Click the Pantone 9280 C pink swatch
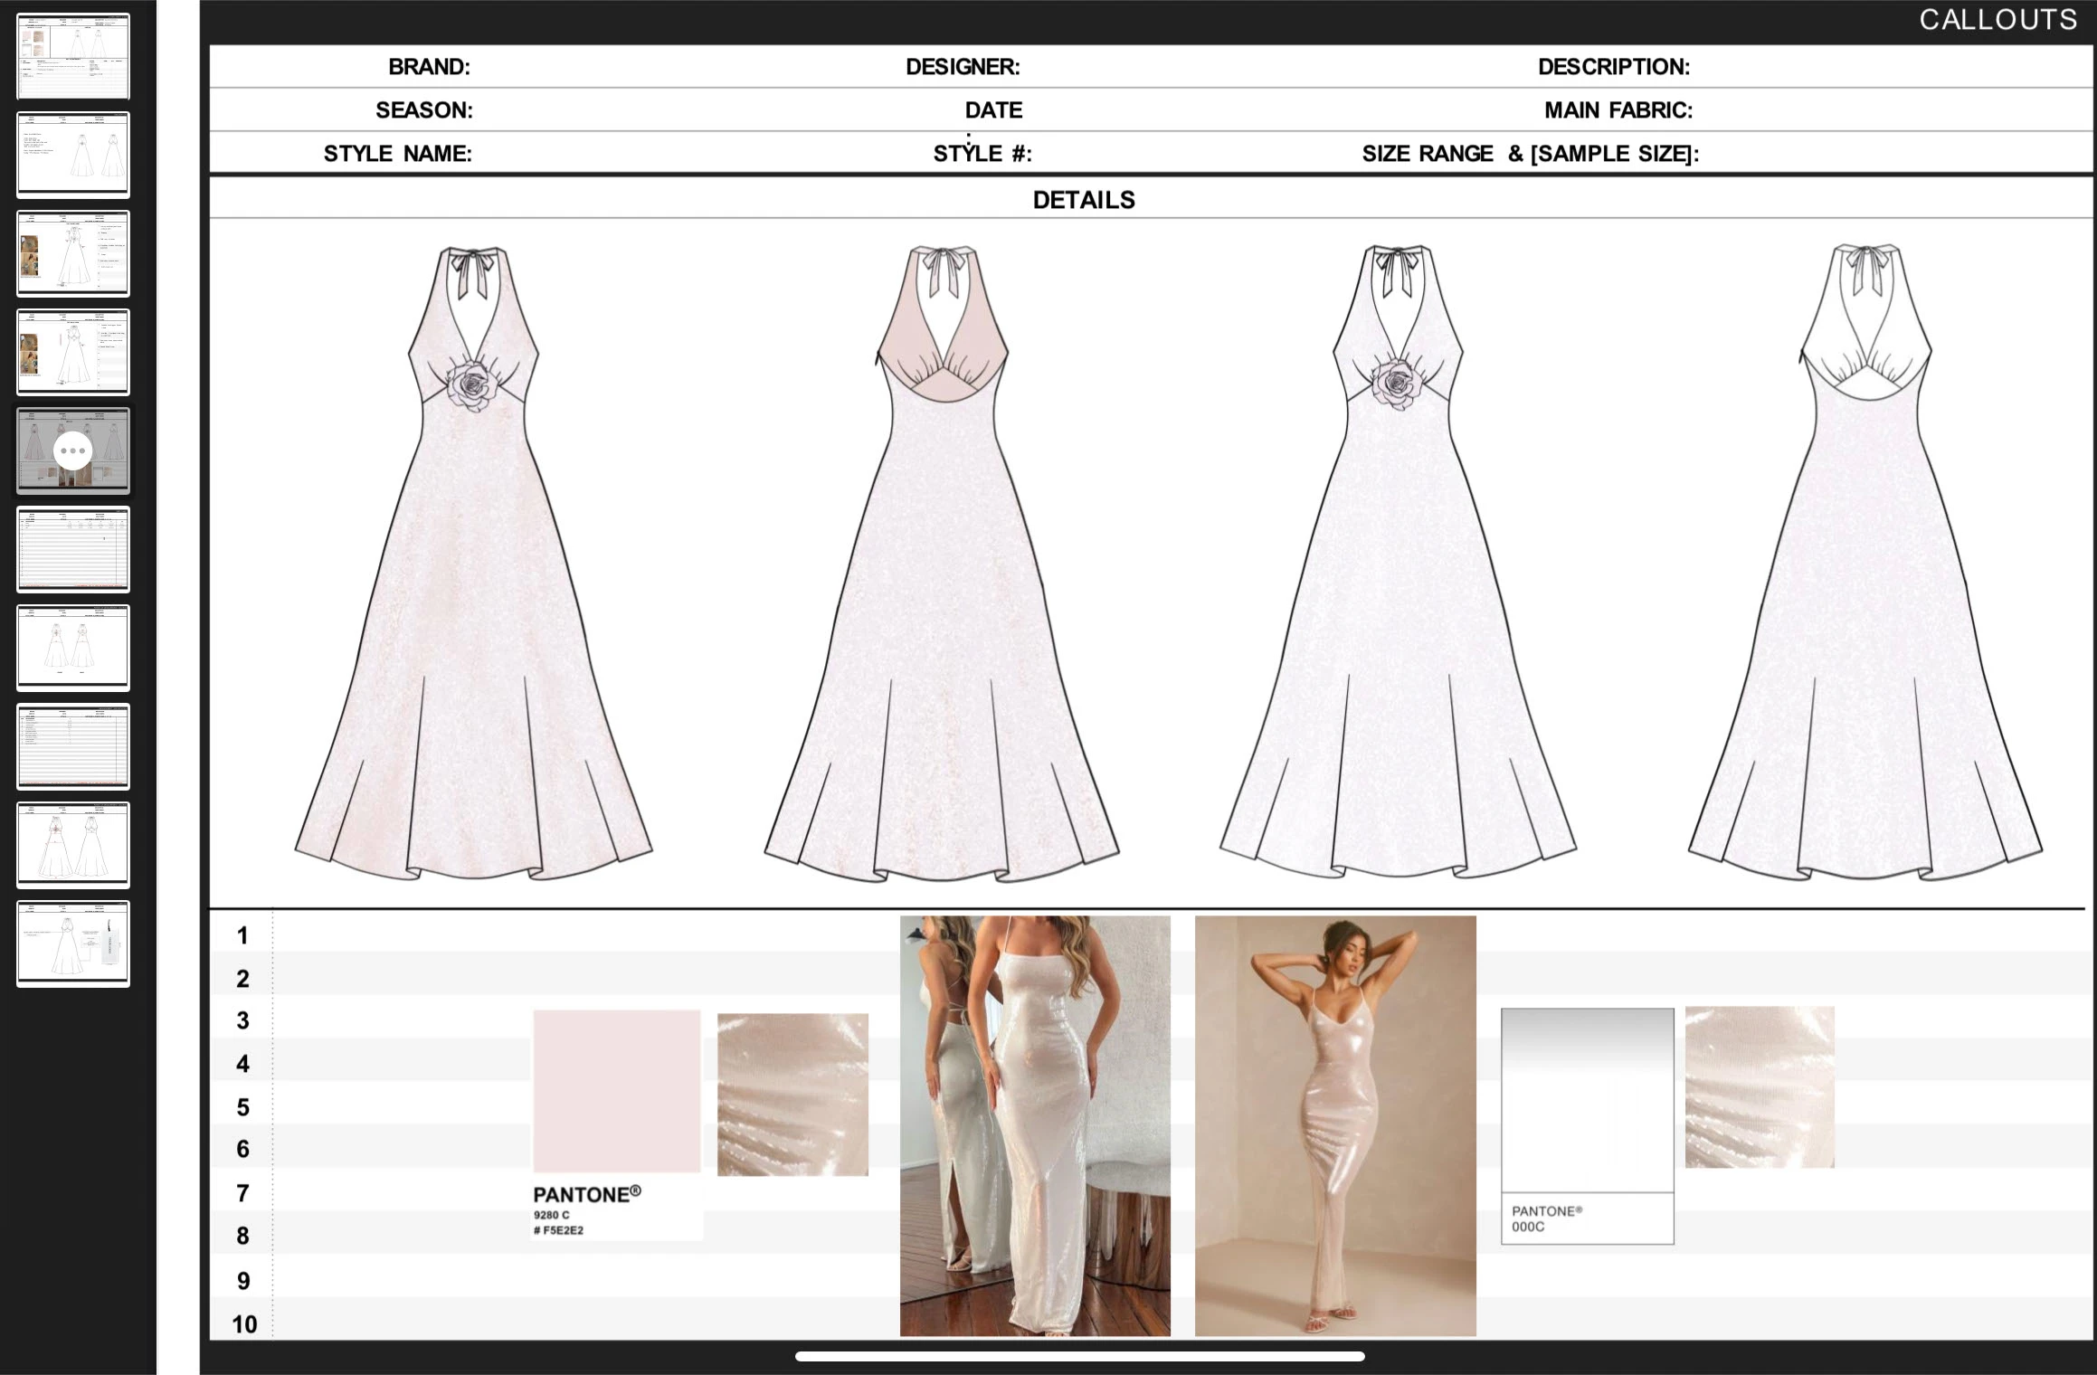The image size is (2097, 1375). pos(616,1091)
